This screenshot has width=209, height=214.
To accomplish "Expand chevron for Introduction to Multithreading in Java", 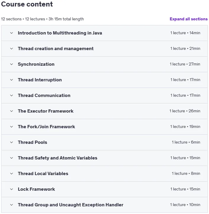I will (12, 33).
